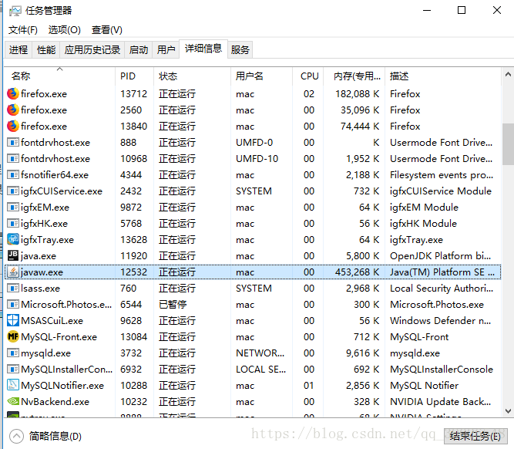Click the Task Manager title bar icon

15,11
